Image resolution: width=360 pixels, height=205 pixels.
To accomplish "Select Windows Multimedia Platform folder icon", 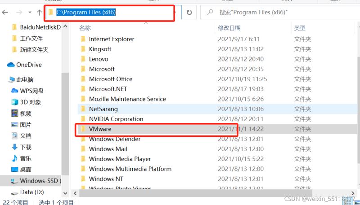I will 83,169.
